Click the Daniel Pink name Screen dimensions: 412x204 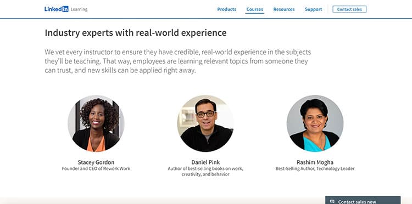point(205,162)
